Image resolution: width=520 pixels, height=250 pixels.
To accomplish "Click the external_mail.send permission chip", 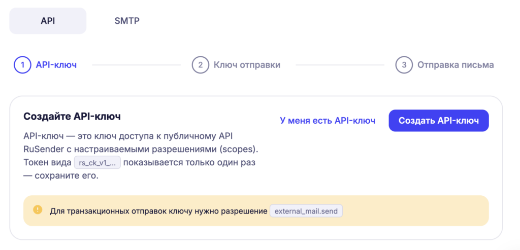I will [306, 211].
